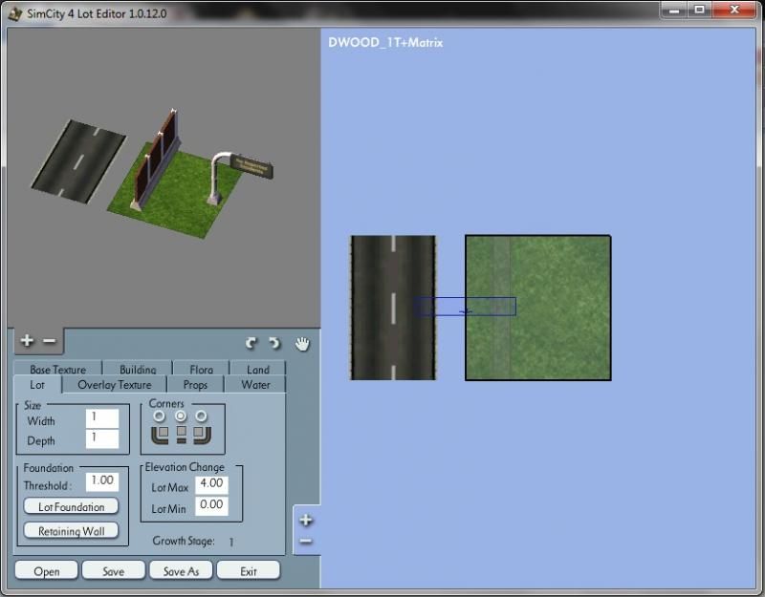
Task: Select the hand pan tool
Action: (302, 344)
